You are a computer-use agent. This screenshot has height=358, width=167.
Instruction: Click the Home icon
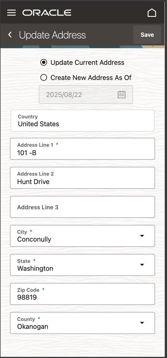pyautogui.click(x=152, y=12)
